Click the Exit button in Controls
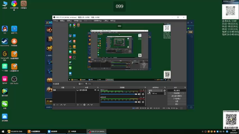Image resolution: width=239 pixels, height=134 pixels. point(177,104)
